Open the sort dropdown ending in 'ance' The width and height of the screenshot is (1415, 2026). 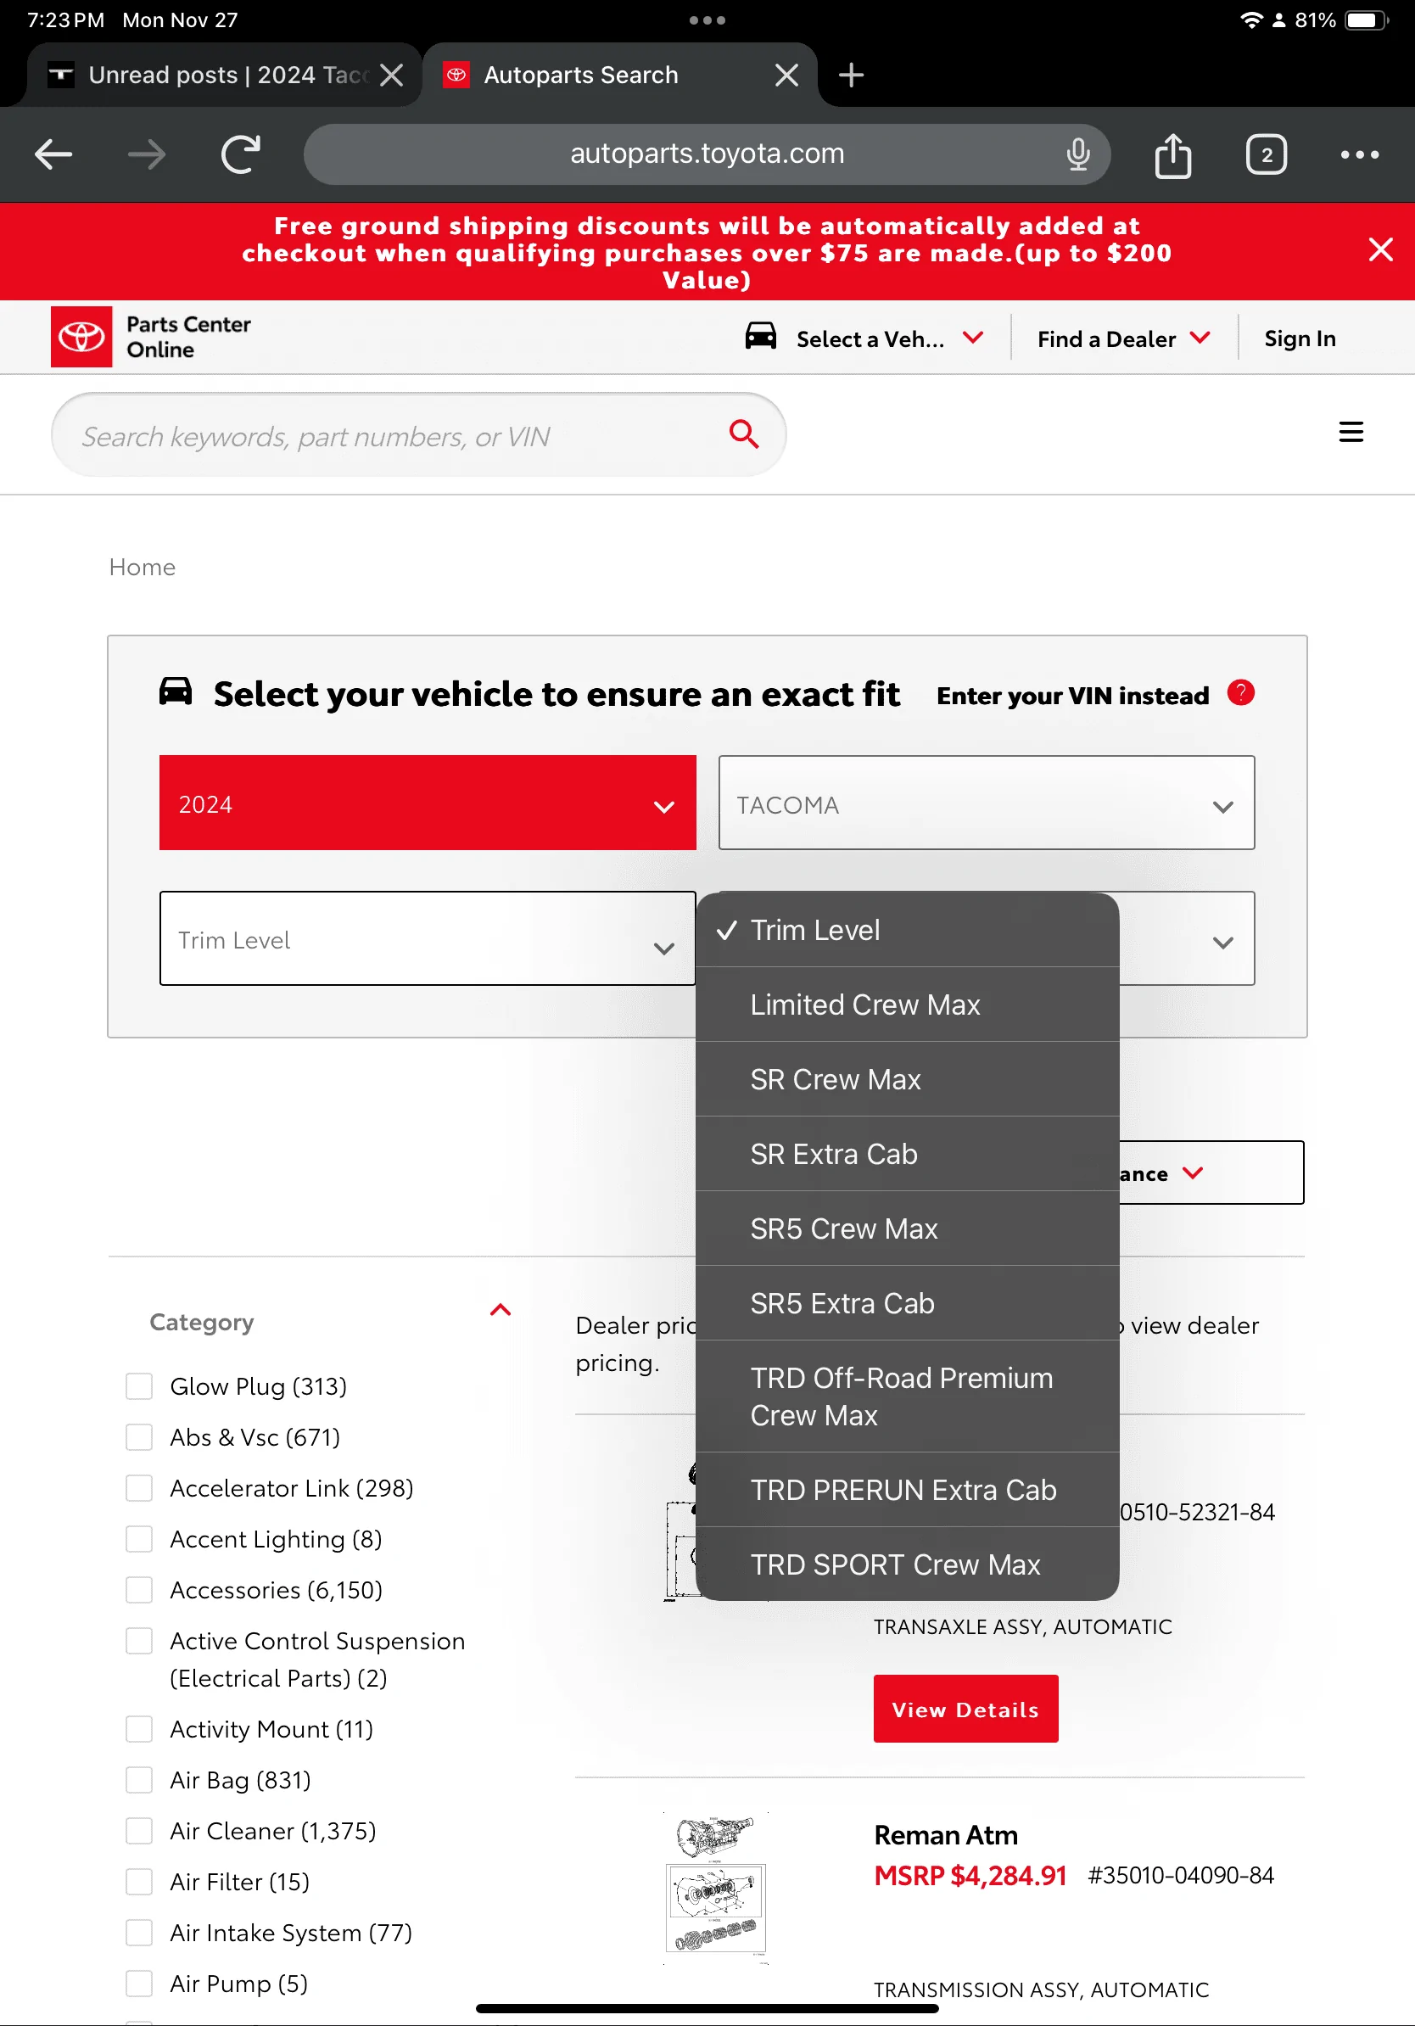1211,1173
